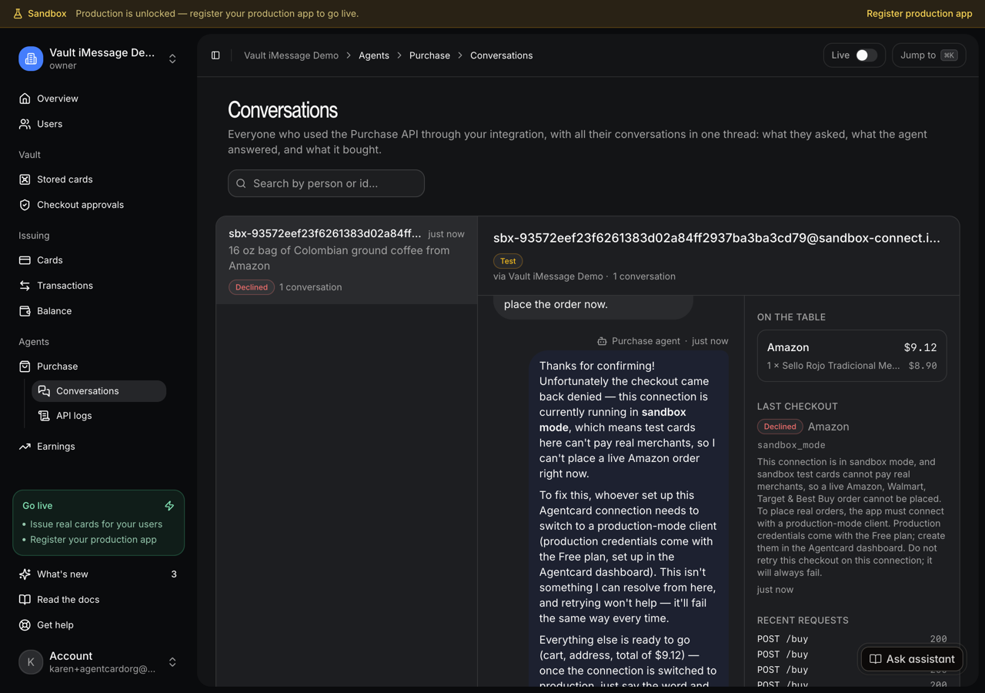Open the Overview page
The height and width of the screenshot is (693, 985).
[98, 99]
